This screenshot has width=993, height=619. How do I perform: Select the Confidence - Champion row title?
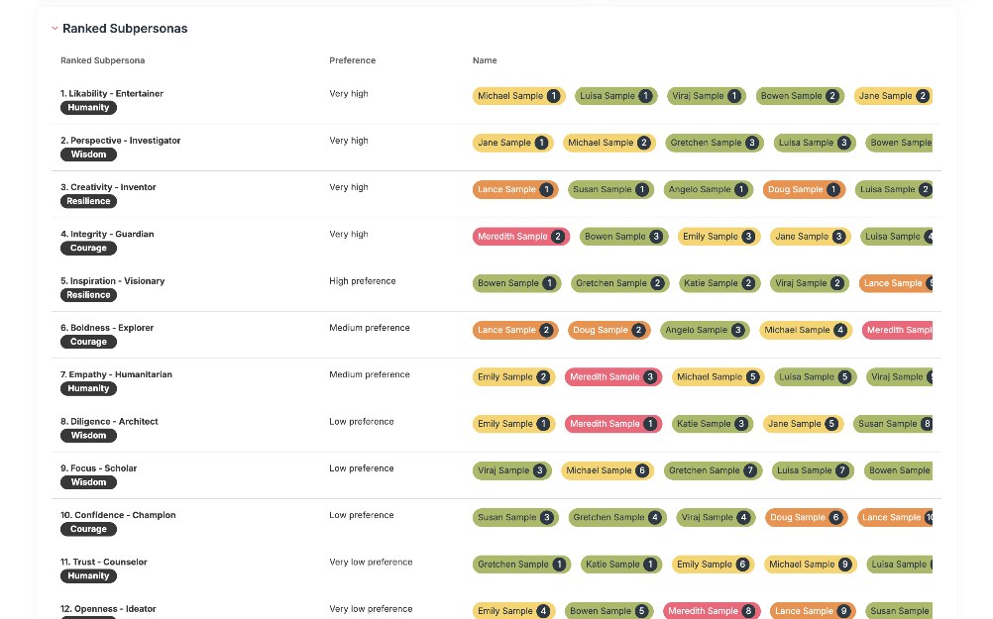118,515
